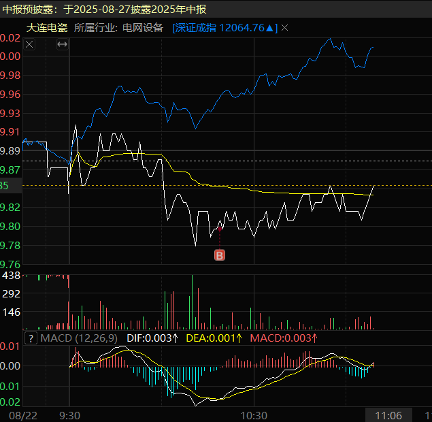Click the 9:30 time axis label

tap(69, 416)
